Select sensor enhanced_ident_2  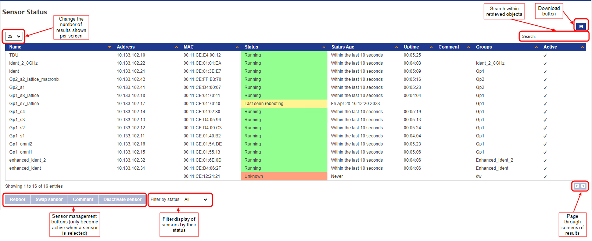pos(28,160)
